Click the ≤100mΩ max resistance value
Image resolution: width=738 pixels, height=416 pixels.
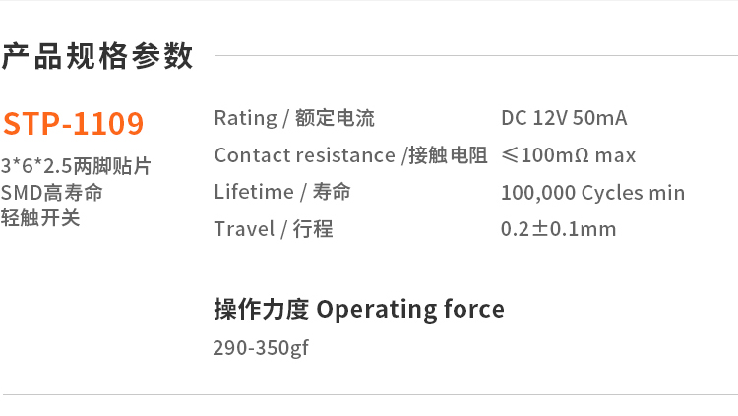click(x=568, y=155)
